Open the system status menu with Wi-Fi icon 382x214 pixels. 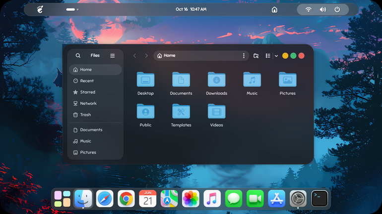pyautogui.click(x=309, y=9)
